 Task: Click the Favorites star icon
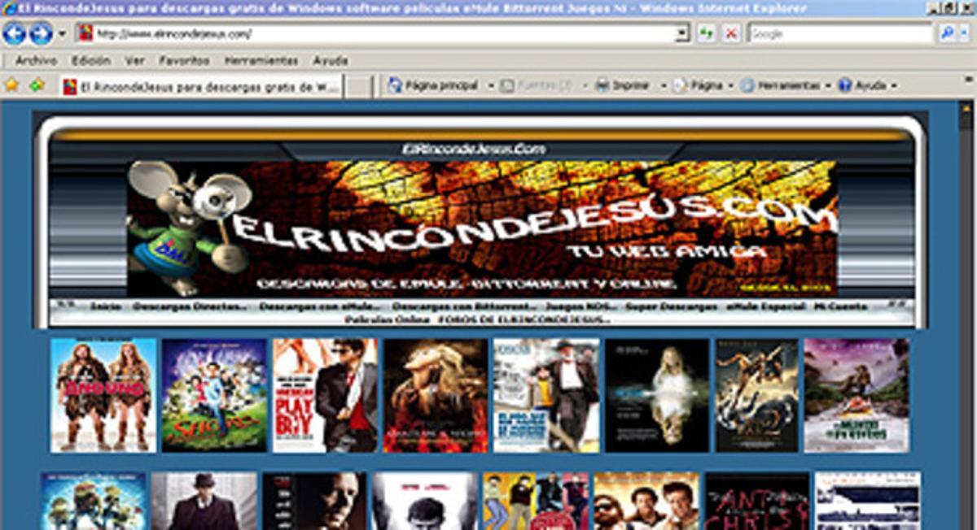click(x=11, y=85)
